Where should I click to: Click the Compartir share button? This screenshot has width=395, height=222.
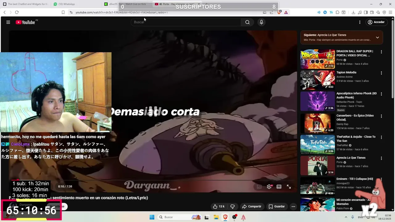point(252,206)
